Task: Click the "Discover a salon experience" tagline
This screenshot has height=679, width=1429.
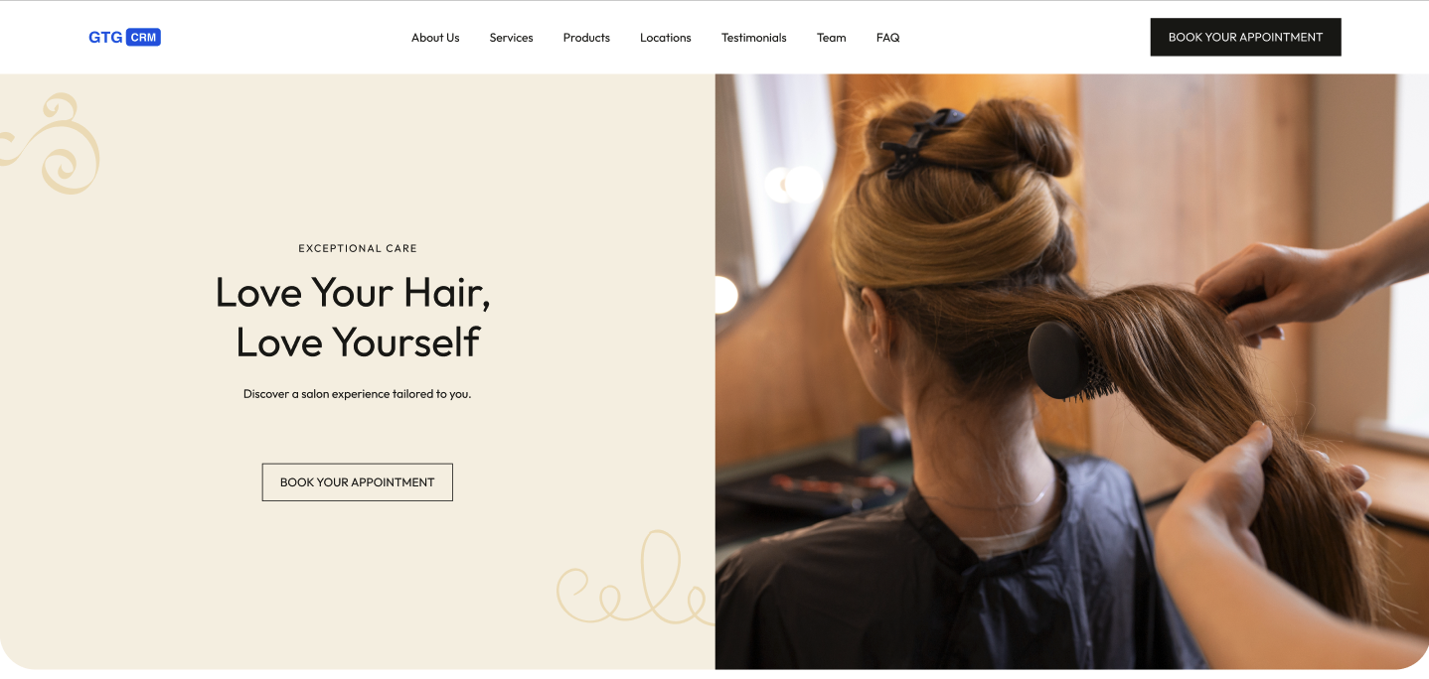Action: coord(357,394)
